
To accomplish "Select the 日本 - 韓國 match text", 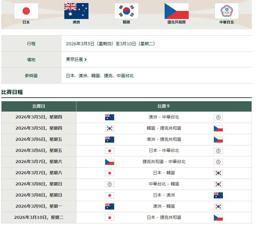I will pyautogui.click(x=164, y=173).
